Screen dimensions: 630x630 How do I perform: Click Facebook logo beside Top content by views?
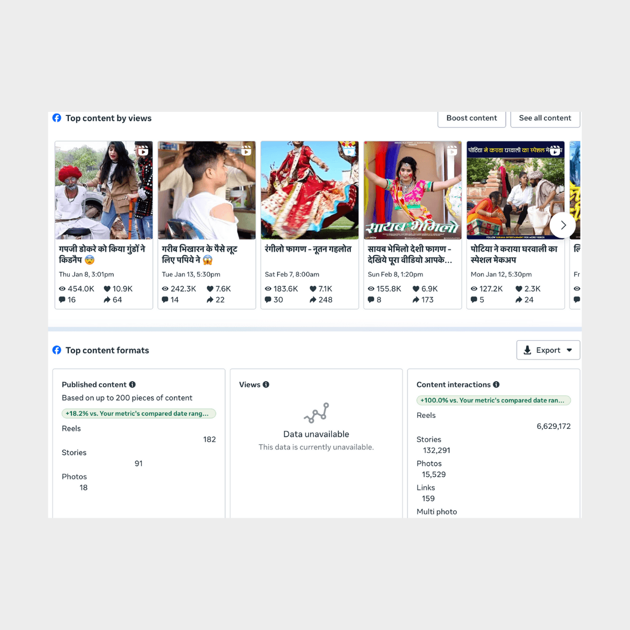[57, 118]
